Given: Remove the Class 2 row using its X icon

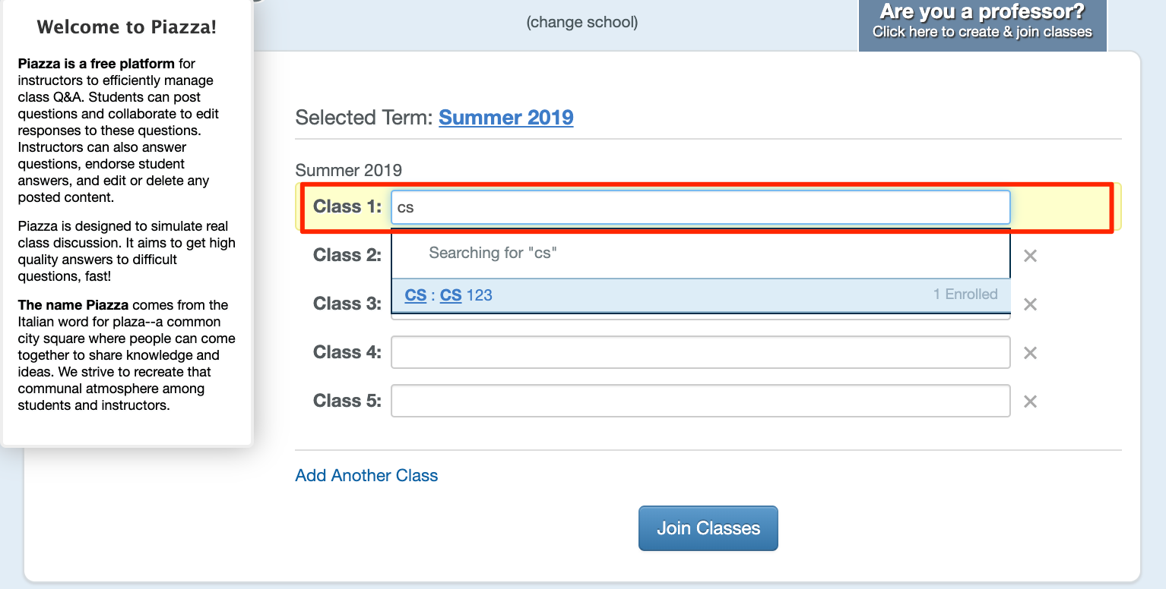Looking at the screenshot, I should coord(1030,256).
